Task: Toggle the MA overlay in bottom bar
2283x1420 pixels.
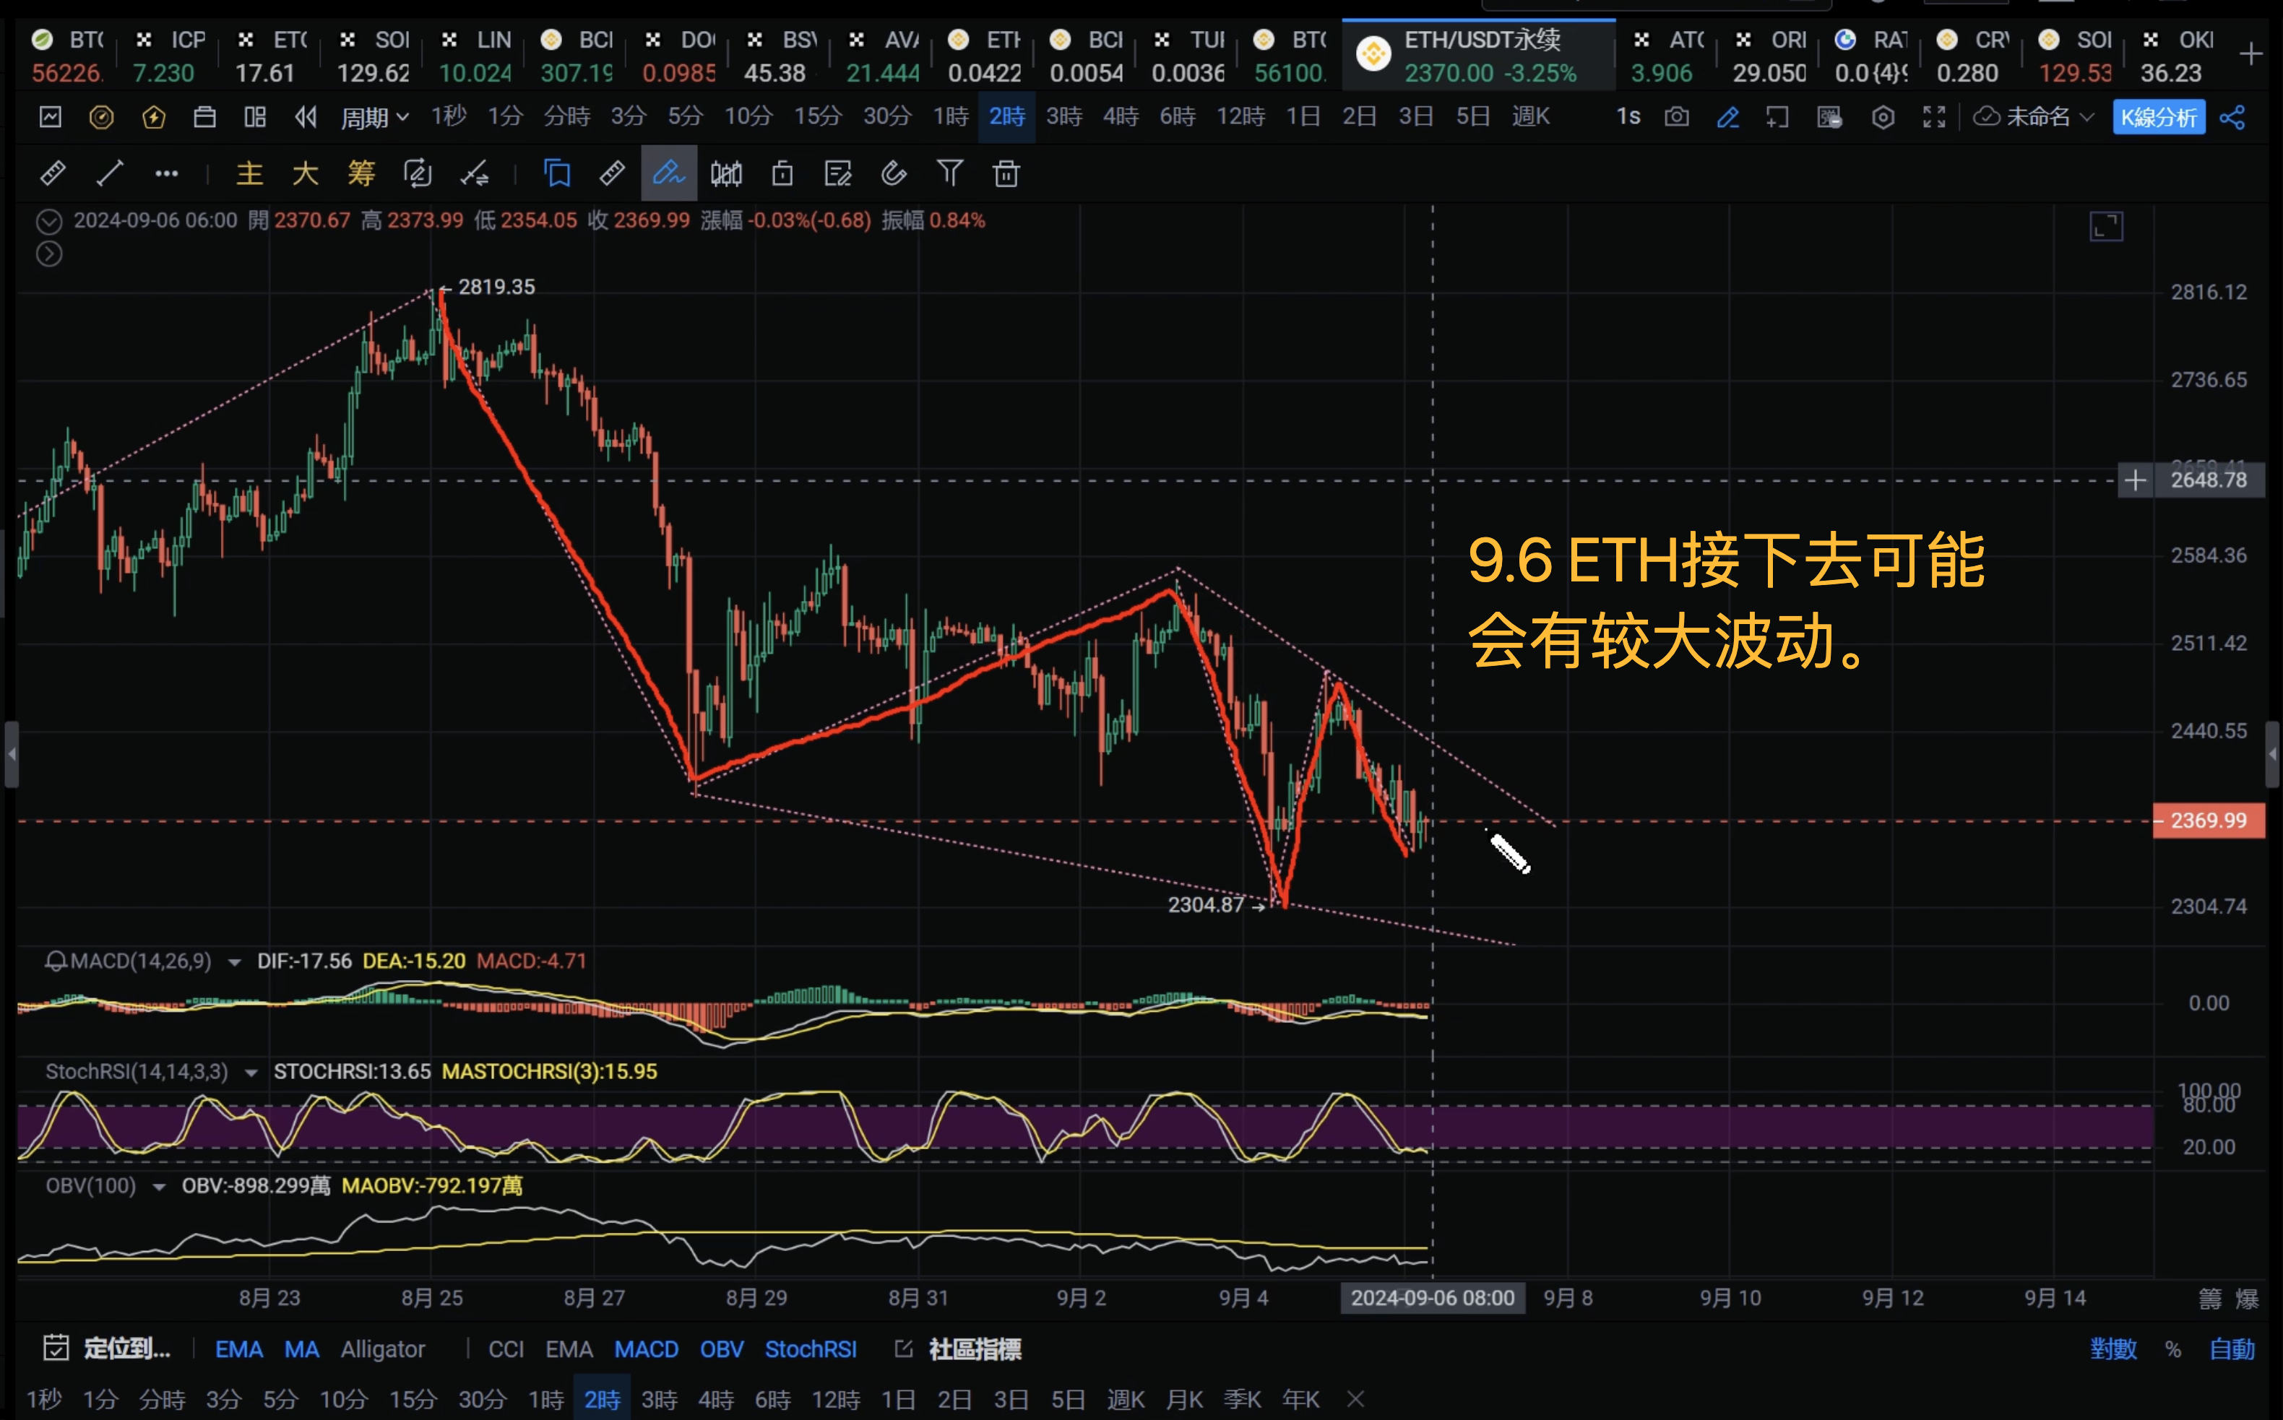Action: [x=301, y=1348]
